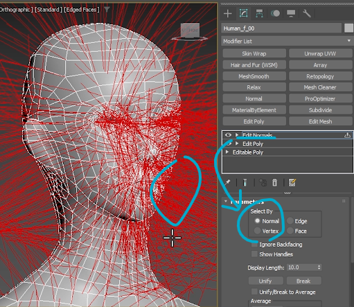Apply the Relax modifier
This screenshot has width=354, height=307.
(x=254, y=87)
